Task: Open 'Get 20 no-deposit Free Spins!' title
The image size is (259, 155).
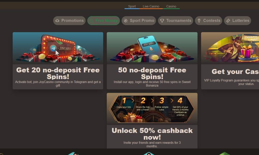Action: pyautogui.click(x=58, y=73)
